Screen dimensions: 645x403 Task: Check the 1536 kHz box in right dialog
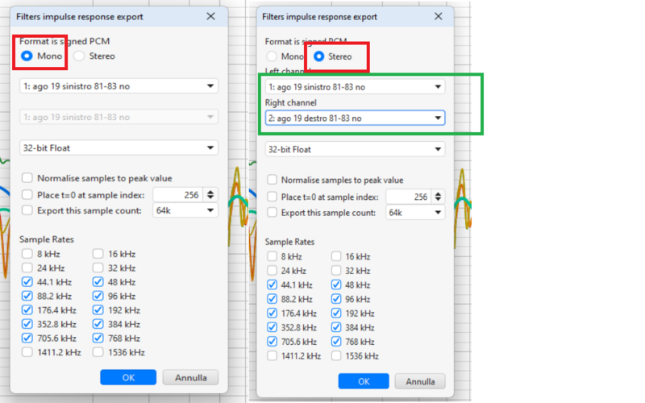pos(336,355)
